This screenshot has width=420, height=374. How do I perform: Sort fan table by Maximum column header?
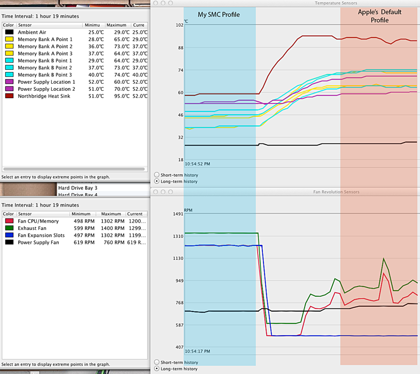[111, 214]
